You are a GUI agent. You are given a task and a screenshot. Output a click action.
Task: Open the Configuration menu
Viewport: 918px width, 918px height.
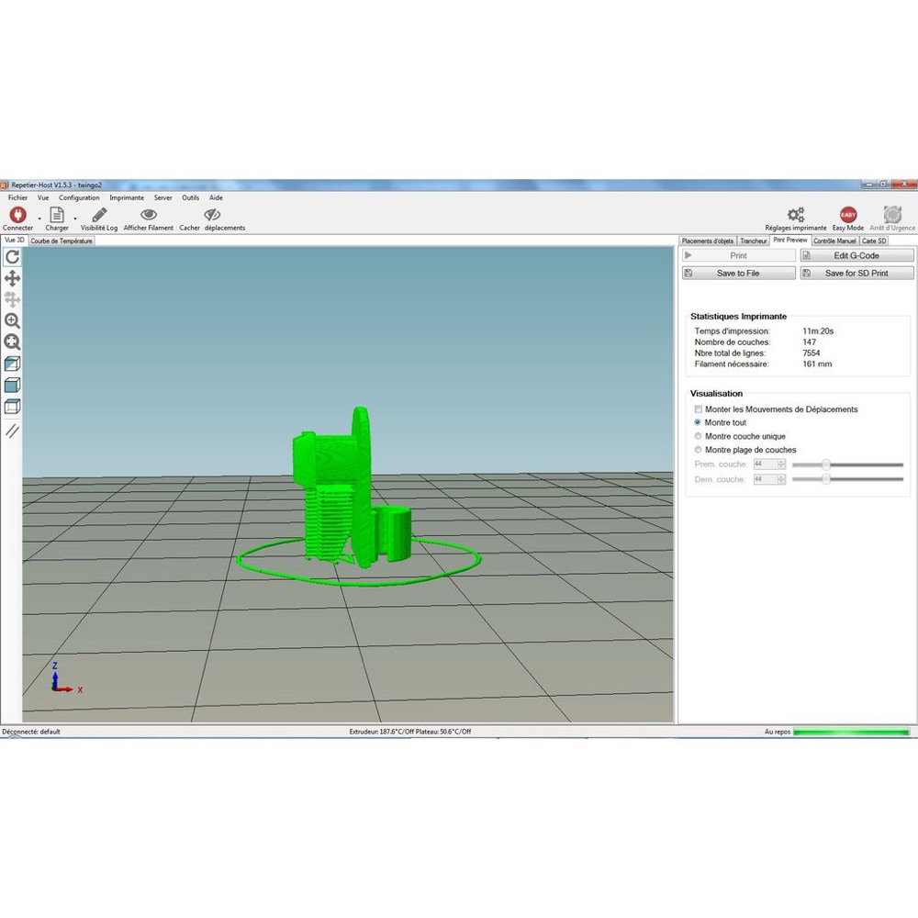(x=79, y=198)
